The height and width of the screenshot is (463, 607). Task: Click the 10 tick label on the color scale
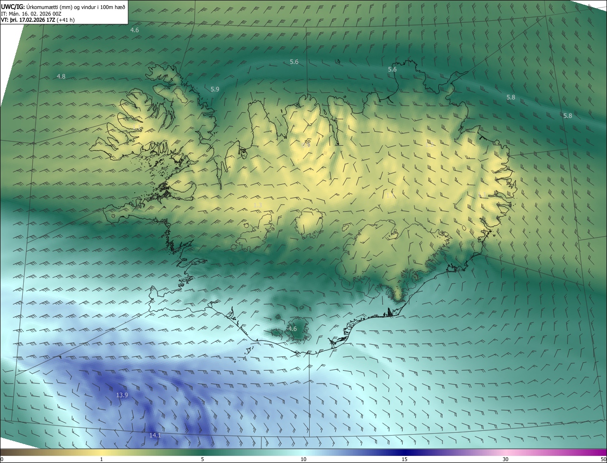click(x=303, y=459)
